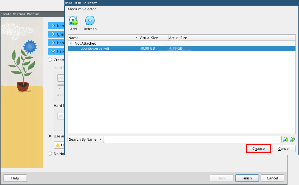Viewport: 299px width, 185px height.
Task: Collapse the expanded Hard Disk wizard section
Action: click(x=53, y=51)
